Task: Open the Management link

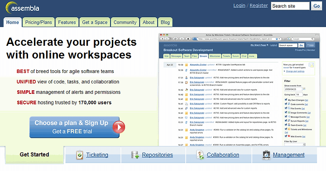Action: click(x=288, y=155)
